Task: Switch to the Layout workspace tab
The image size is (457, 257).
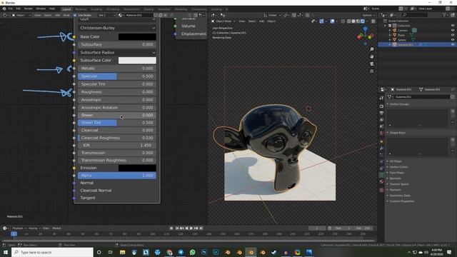Action: click(x=66, y=9)
